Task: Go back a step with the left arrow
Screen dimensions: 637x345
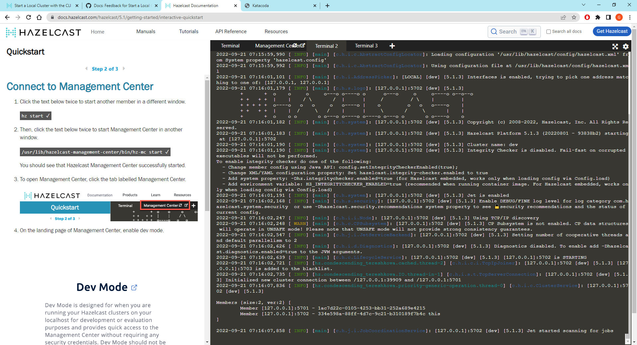Action: click(87, 69)
